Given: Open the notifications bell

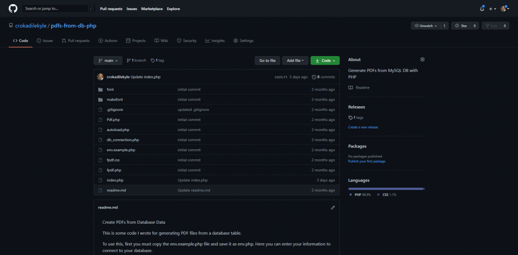Looking at the screenshot, I should point(482,9).
